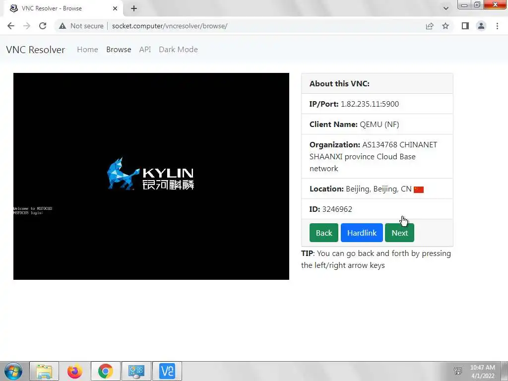Open the Windows Start button
Screen dimensions: 508x381
click(x=13, y=371)
